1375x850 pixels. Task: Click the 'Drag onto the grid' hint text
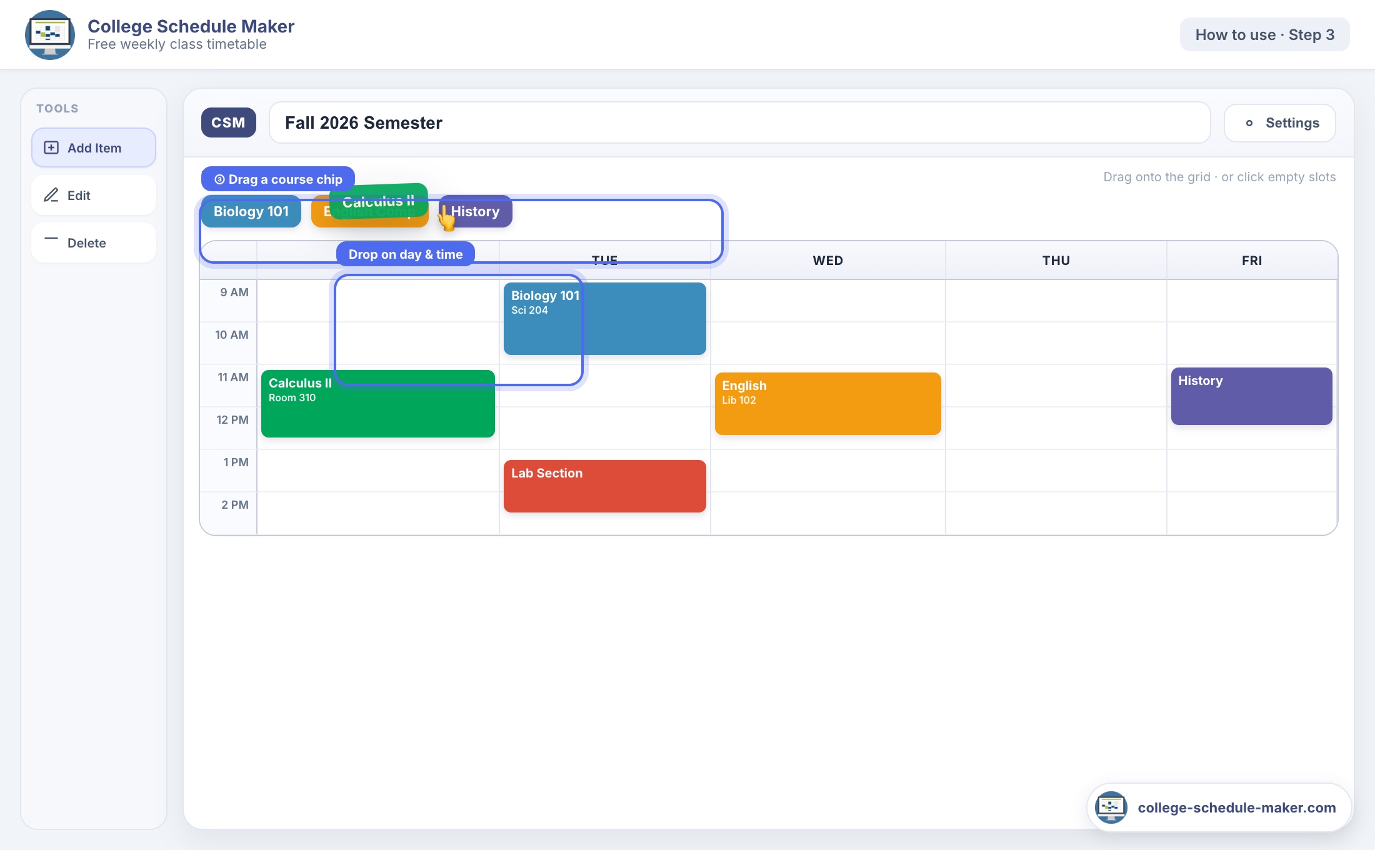(1219, 177)
